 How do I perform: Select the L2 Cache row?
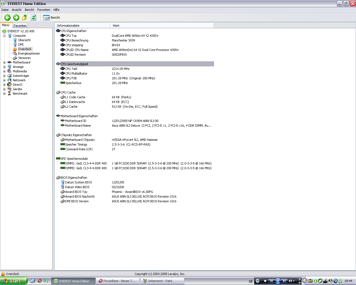coord(135,107)
